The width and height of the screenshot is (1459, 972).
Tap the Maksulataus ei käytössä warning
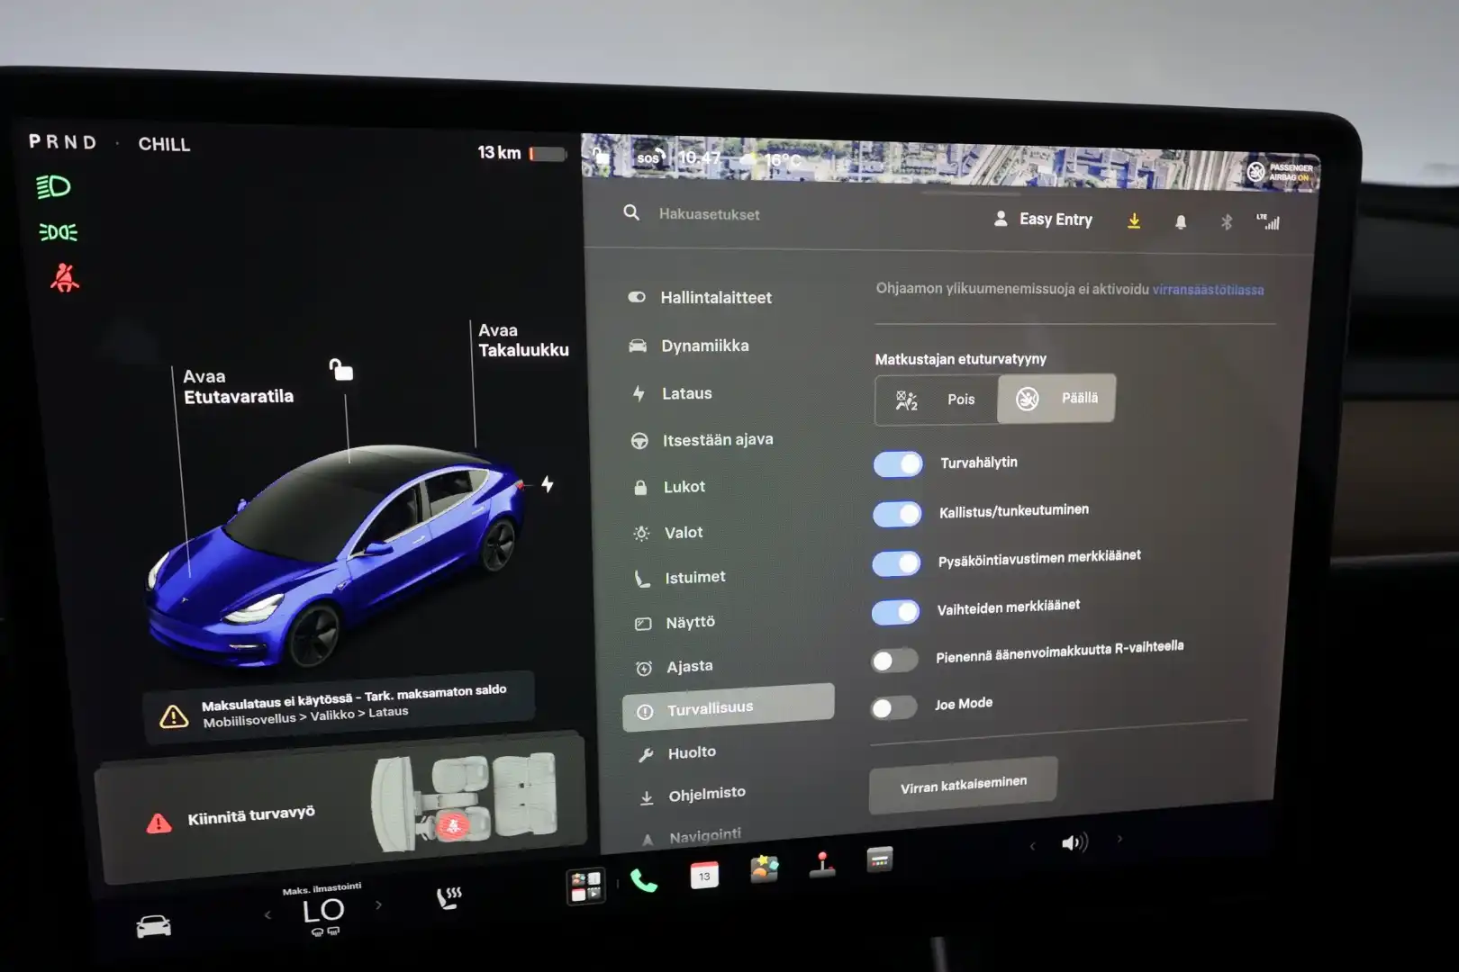coord(340,706)
